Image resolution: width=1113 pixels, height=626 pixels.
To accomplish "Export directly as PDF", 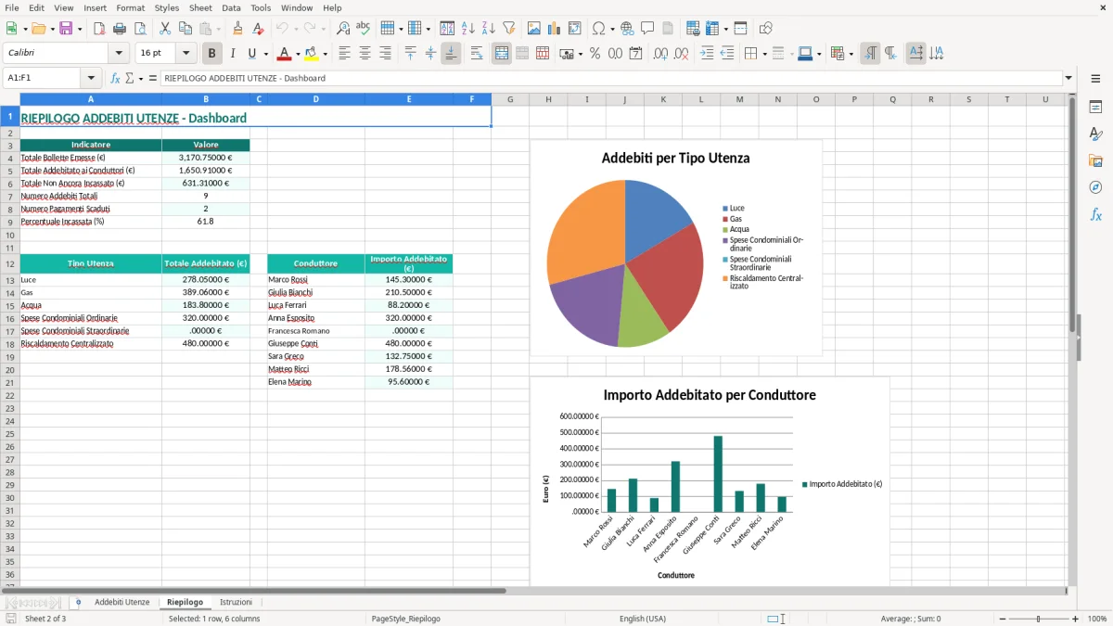I will pyautogui.click(x=99, y=29).
